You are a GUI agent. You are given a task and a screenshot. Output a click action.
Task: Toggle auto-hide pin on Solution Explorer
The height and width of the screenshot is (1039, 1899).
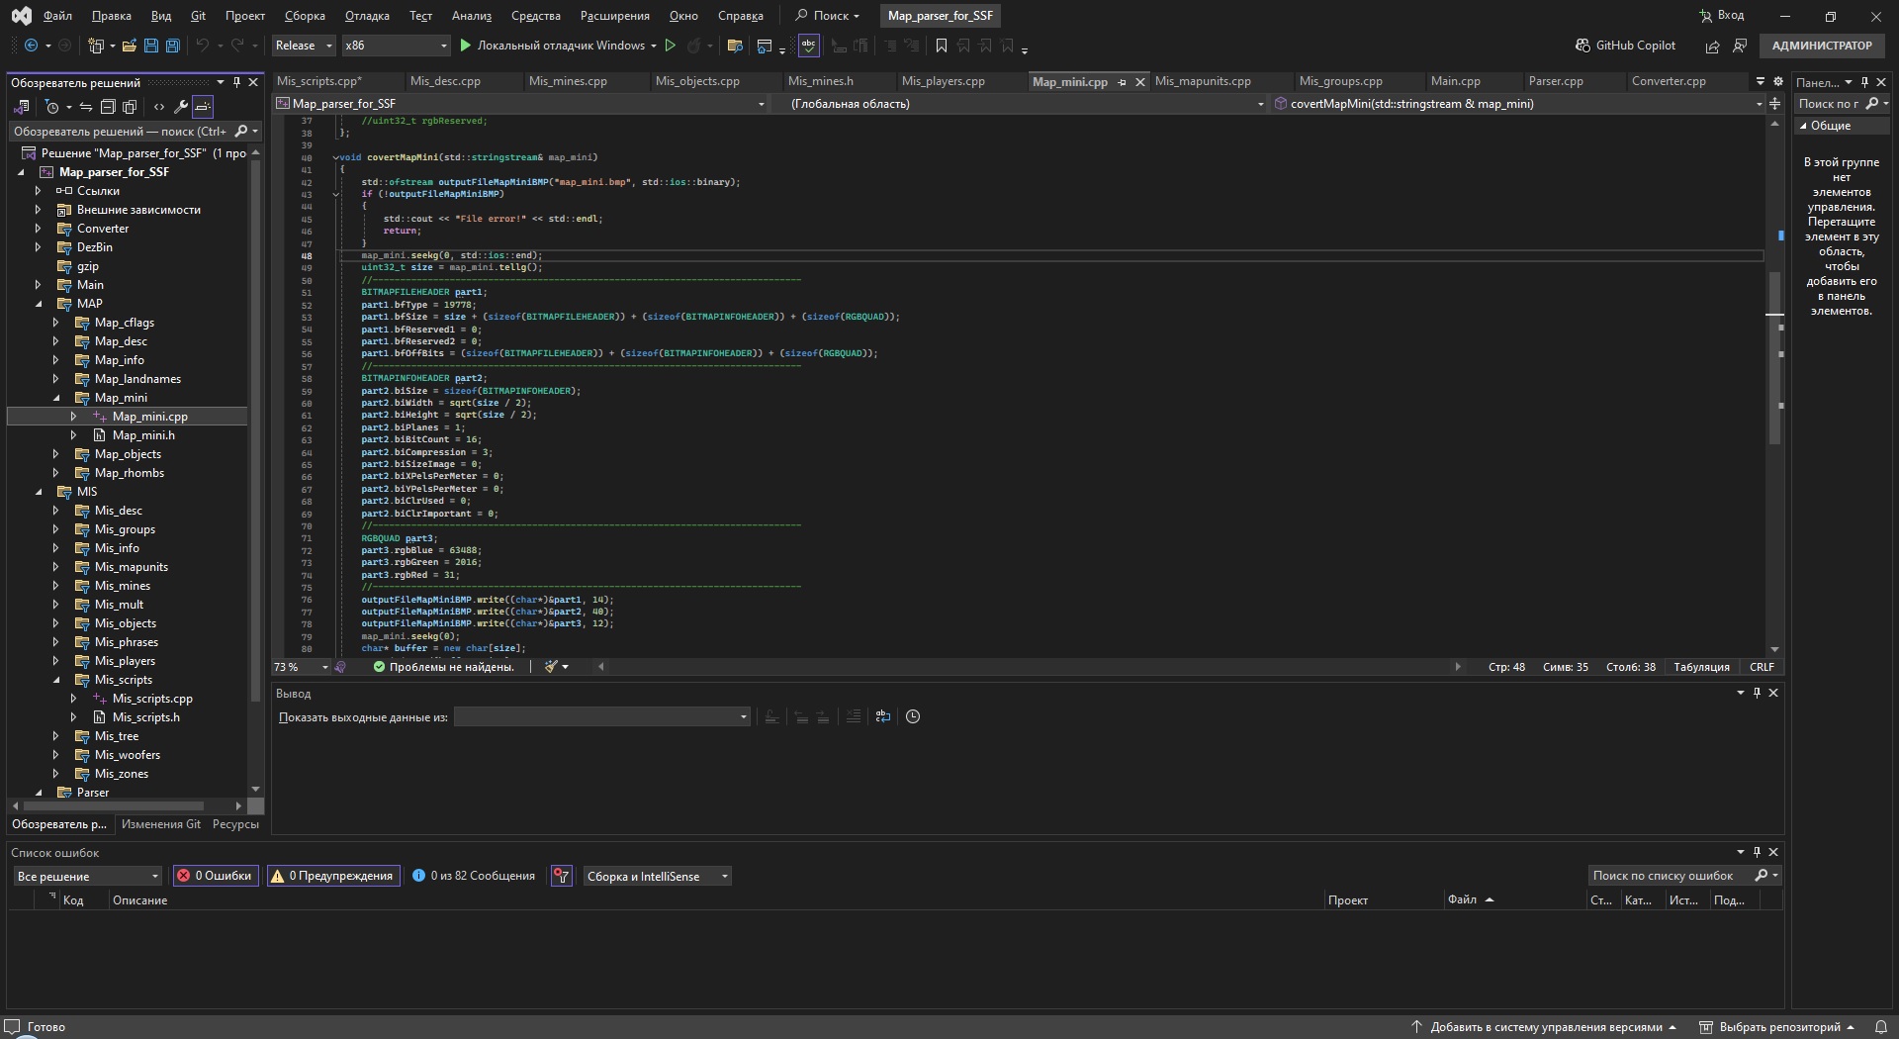coord(237,82)
